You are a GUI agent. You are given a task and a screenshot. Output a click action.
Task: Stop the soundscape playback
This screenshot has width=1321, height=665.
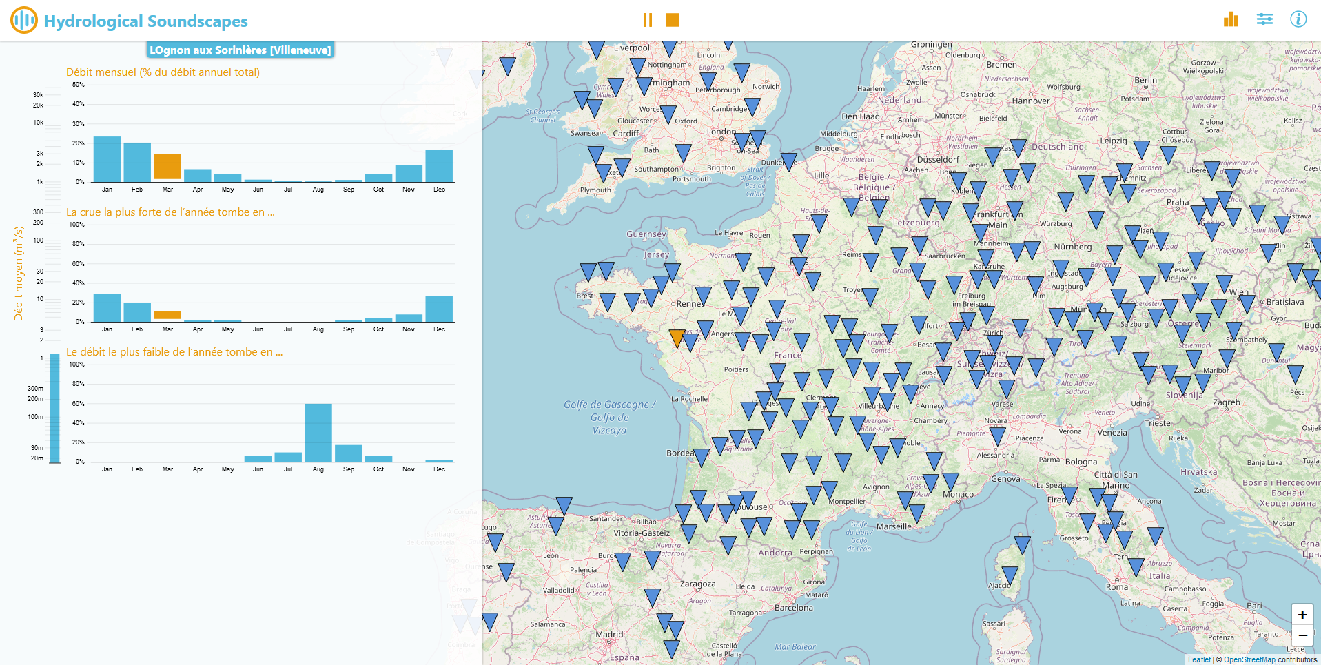pos(673,20)
